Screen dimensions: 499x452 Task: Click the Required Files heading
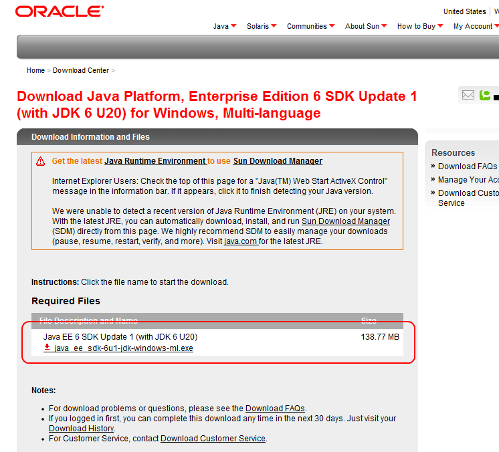pyautogui.click(x=66, y=301)
